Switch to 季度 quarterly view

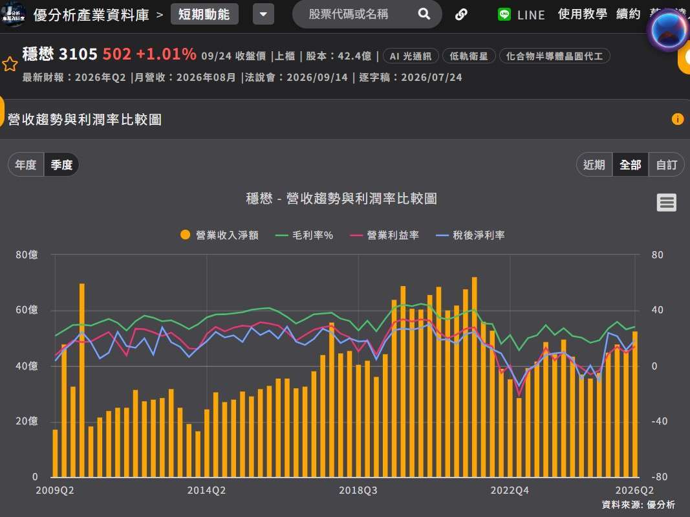61,165
